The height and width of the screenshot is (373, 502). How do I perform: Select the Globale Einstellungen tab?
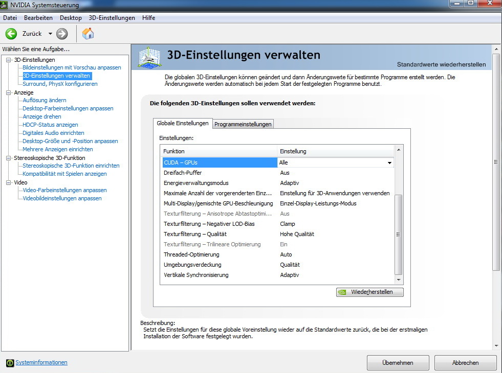tap(183, 123)
